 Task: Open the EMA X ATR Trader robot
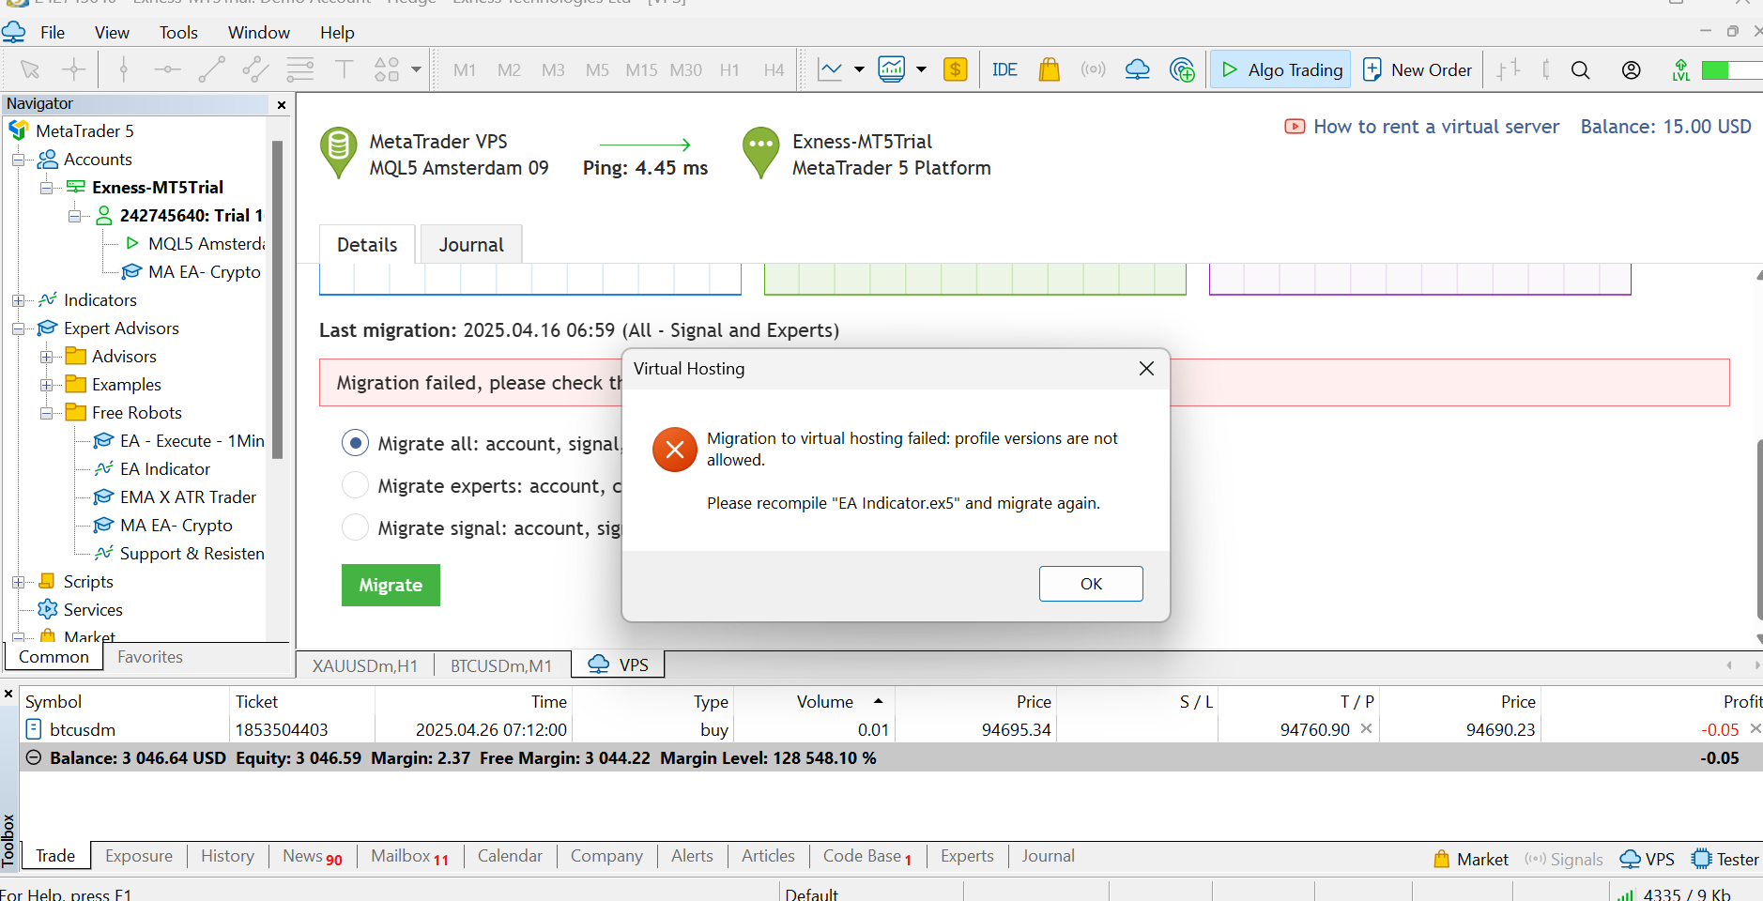188,497
